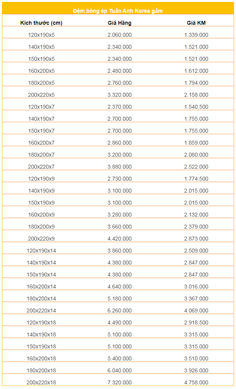Click list price 3.880.000
This screenshot has height=389, width=236.
[120, 167]
